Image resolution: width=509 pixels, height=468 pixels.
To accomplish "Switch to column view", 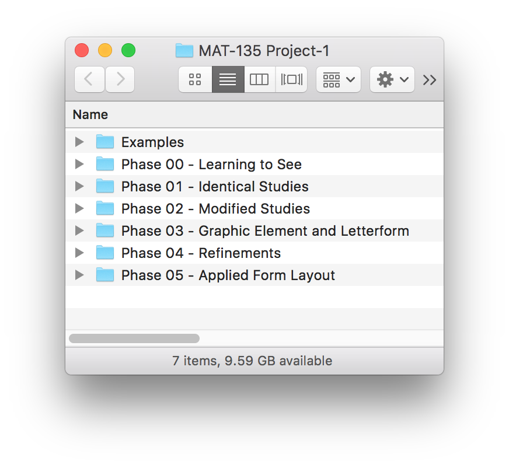I will 259,79.
